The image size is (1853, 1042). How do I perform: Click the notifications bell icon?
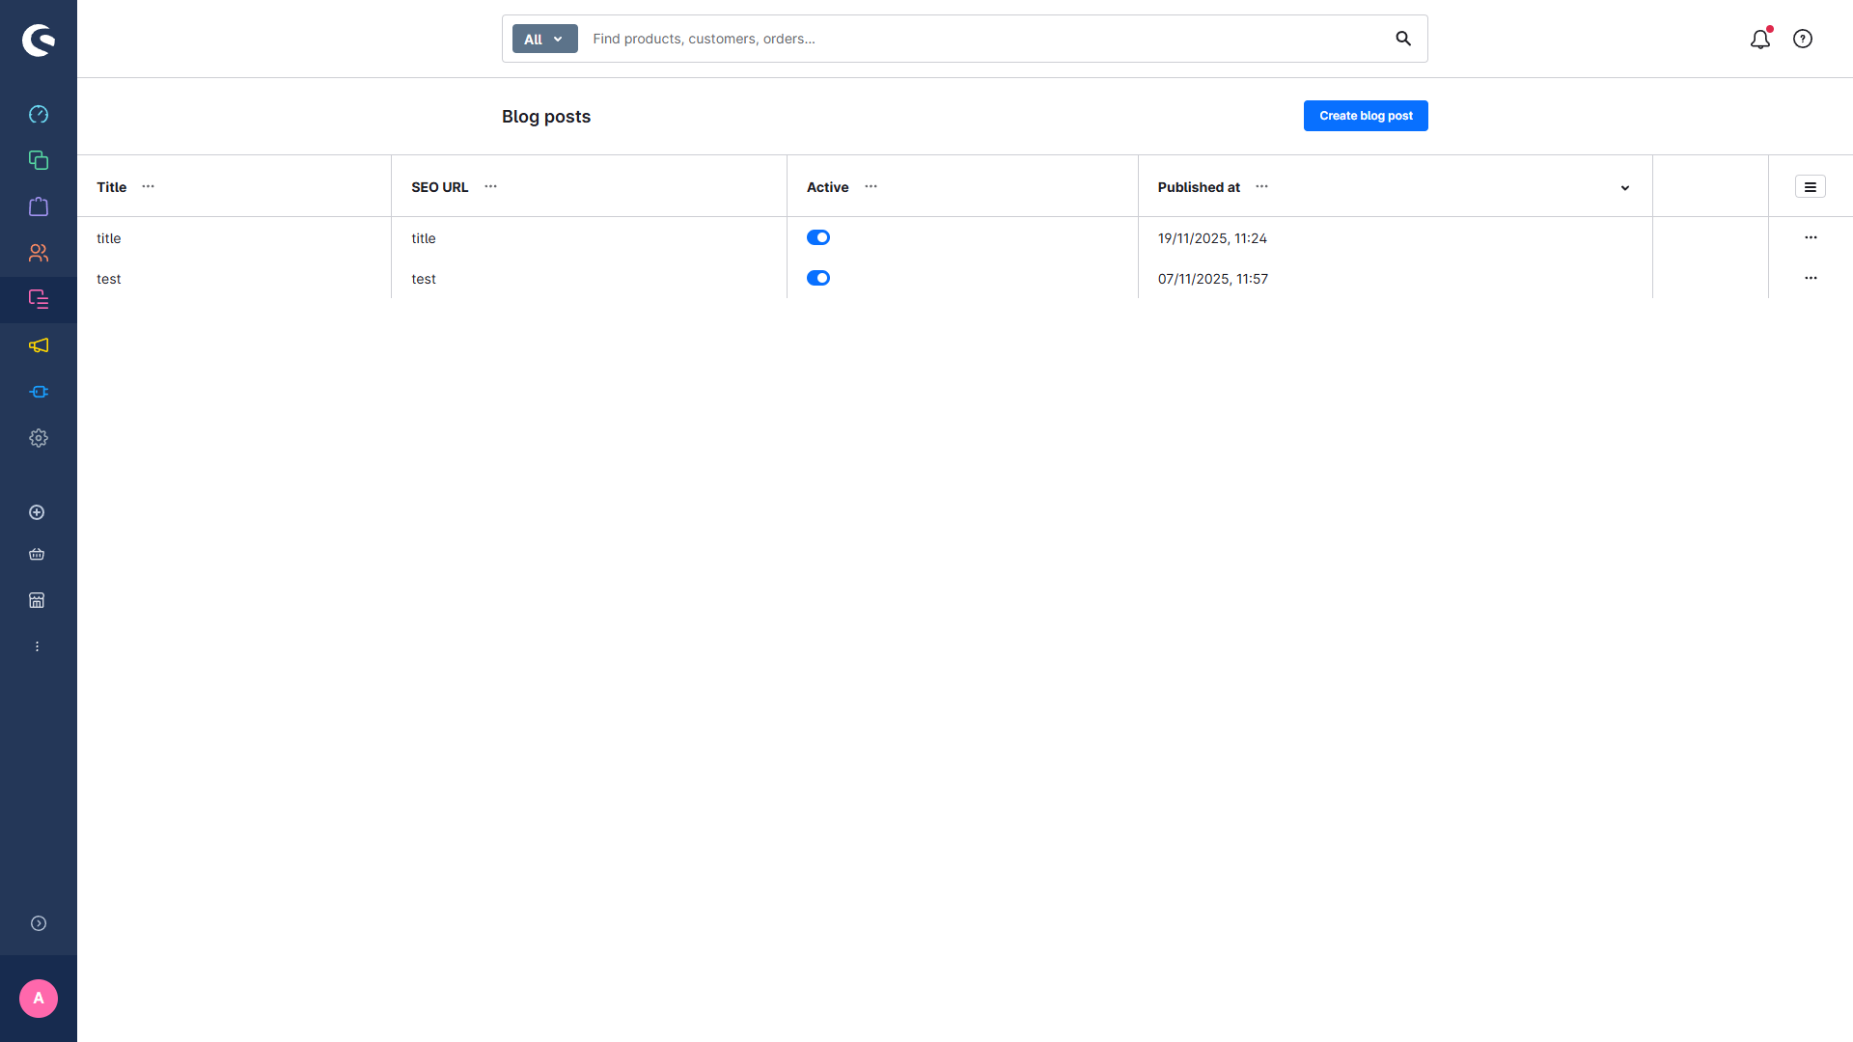[x=1759, y=39]
